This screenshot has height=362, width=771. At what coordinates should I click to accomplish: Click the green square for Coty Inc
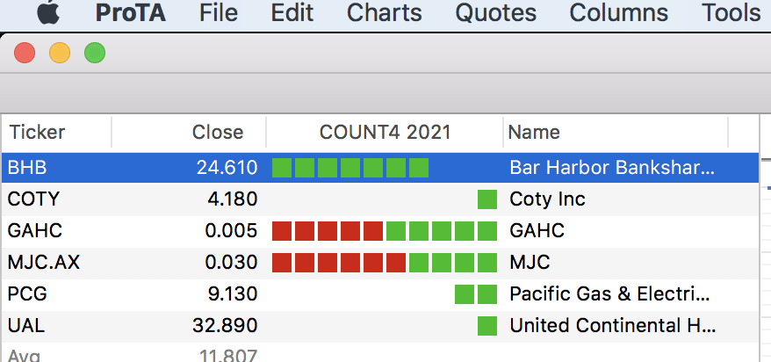[487, 199]
